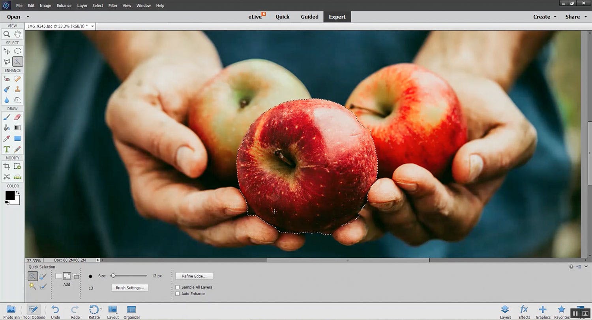Open the Select menu
Viewport: 592px width, 320px height.
coord(98,6)
